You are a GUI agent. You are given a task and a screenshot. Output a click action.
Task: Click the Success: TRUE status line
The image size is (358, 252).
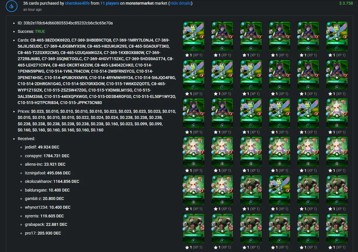[x=31, y=31]
